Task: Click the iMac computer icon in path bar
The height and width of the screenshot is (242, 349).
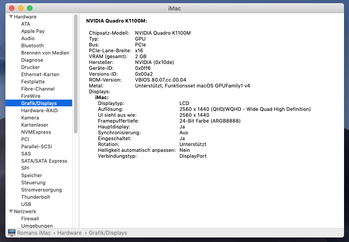Action: pos(12,233)
